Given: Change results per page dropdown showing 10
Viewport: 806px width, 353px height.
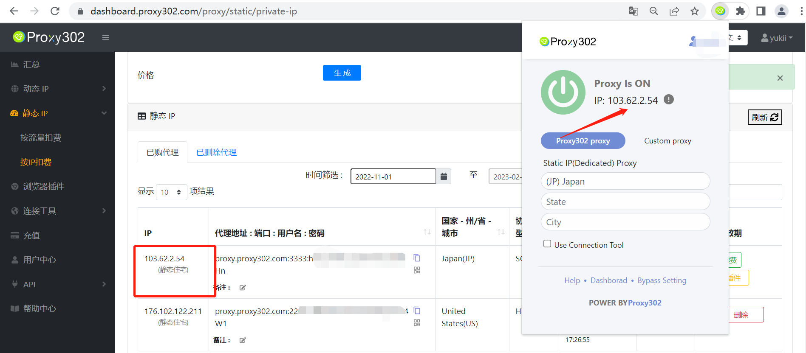Looking at the screenshot, I should 171,192.
